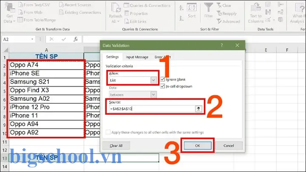Switch to the Input Message tab
Screen dimensions: 306x172
[x=137, y=57]
